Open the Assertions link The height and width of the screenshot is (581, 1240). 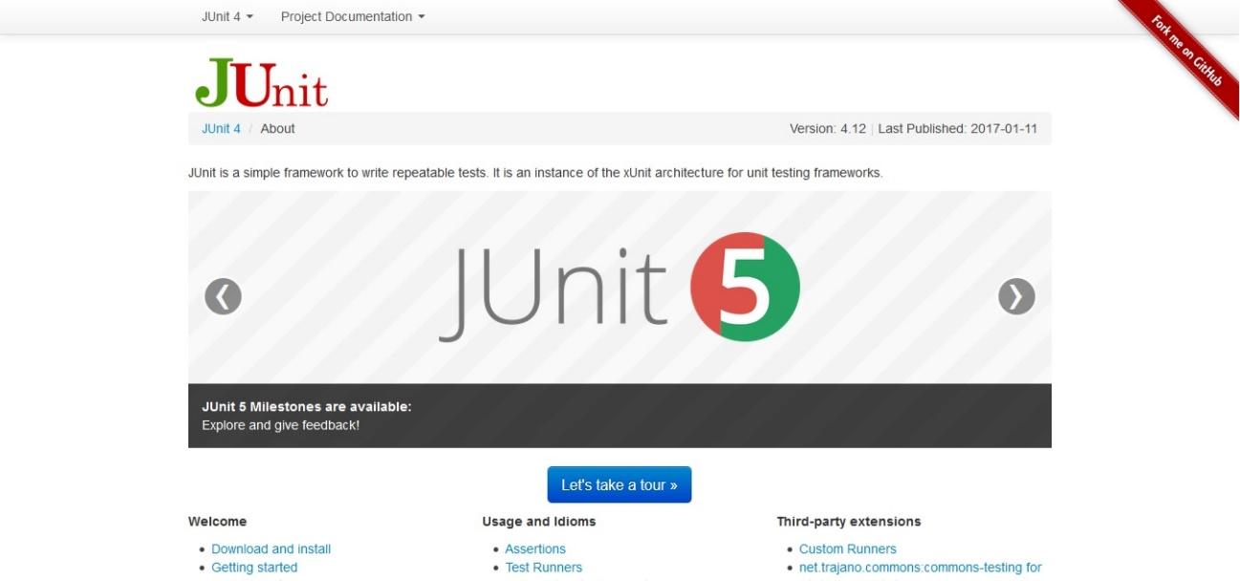point(535,549)
